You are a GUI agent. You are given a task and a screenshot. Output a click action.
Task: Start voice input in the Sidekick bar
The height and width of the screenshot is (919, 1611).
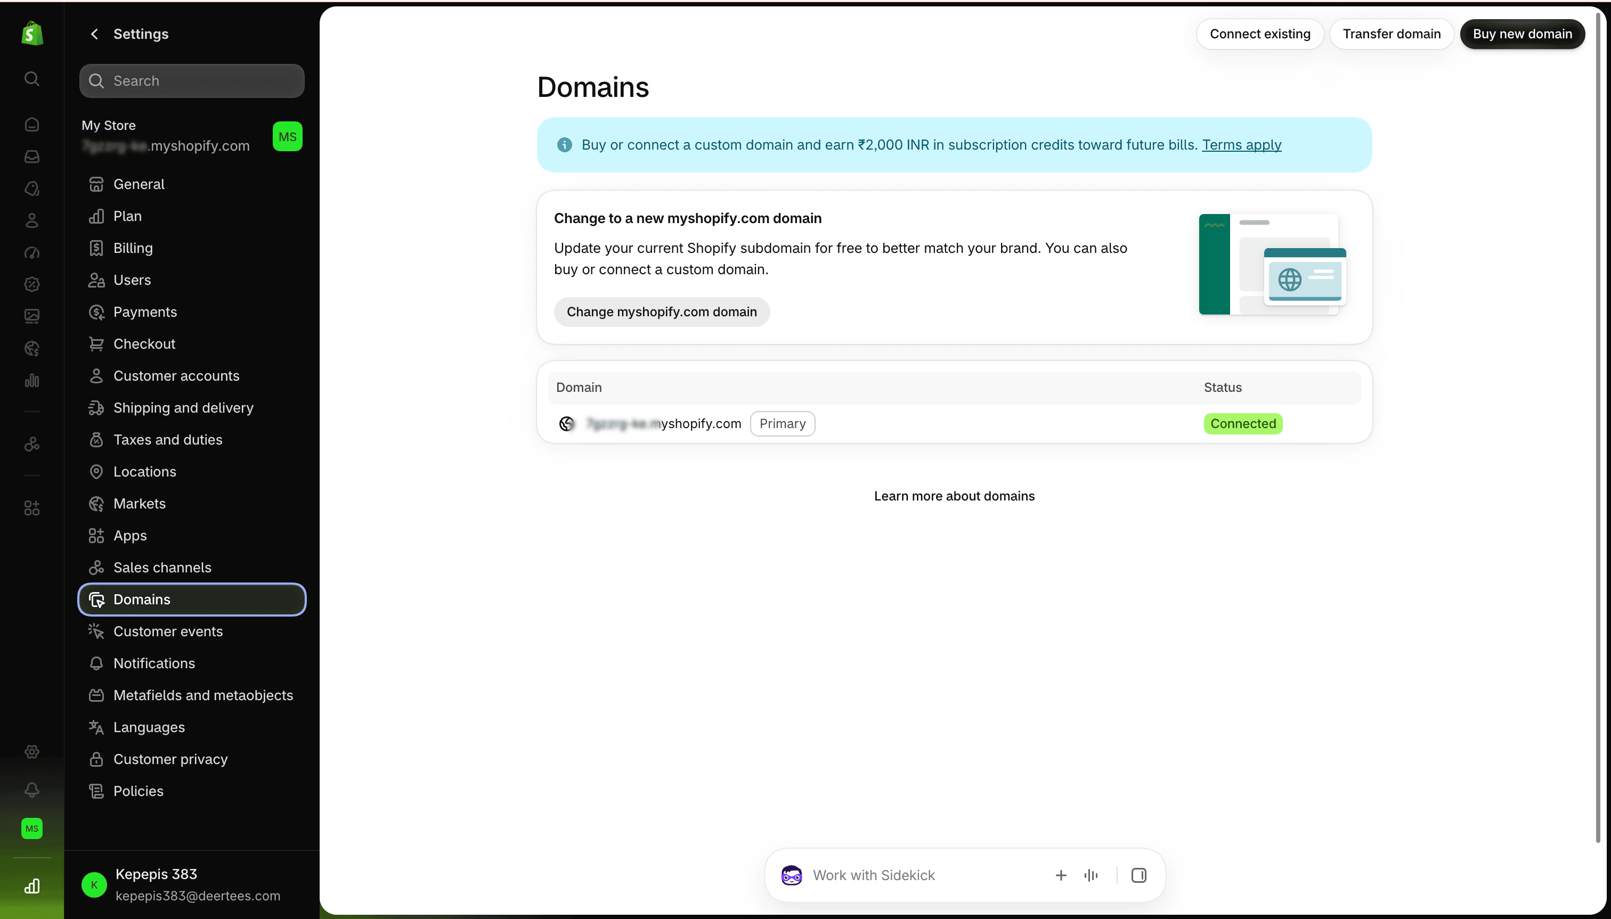1091,875
